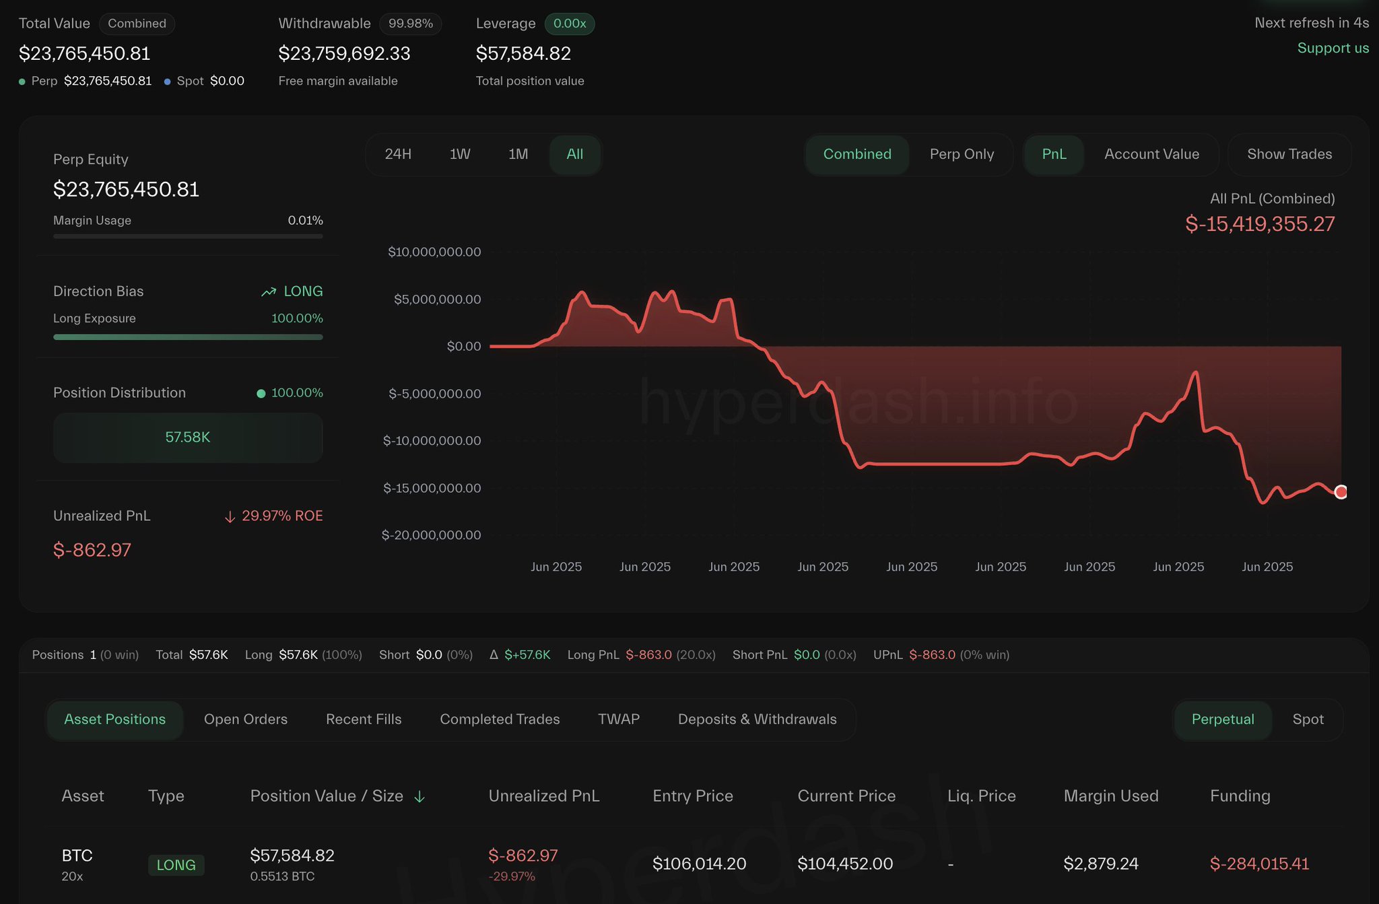1379x904 pixels.
Task: Switch to Spot positions
Action: (x=1308, y=720)
